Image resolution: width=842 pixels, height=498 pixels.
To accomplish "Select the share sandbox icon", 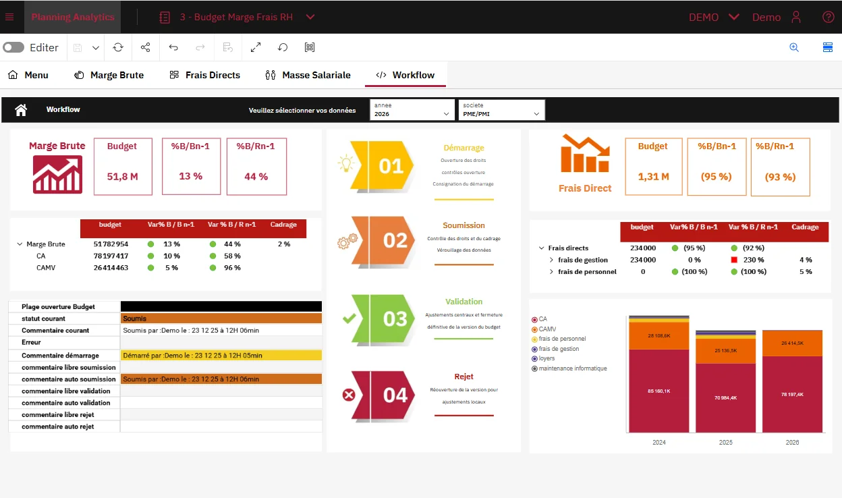I will coord(145,47).
